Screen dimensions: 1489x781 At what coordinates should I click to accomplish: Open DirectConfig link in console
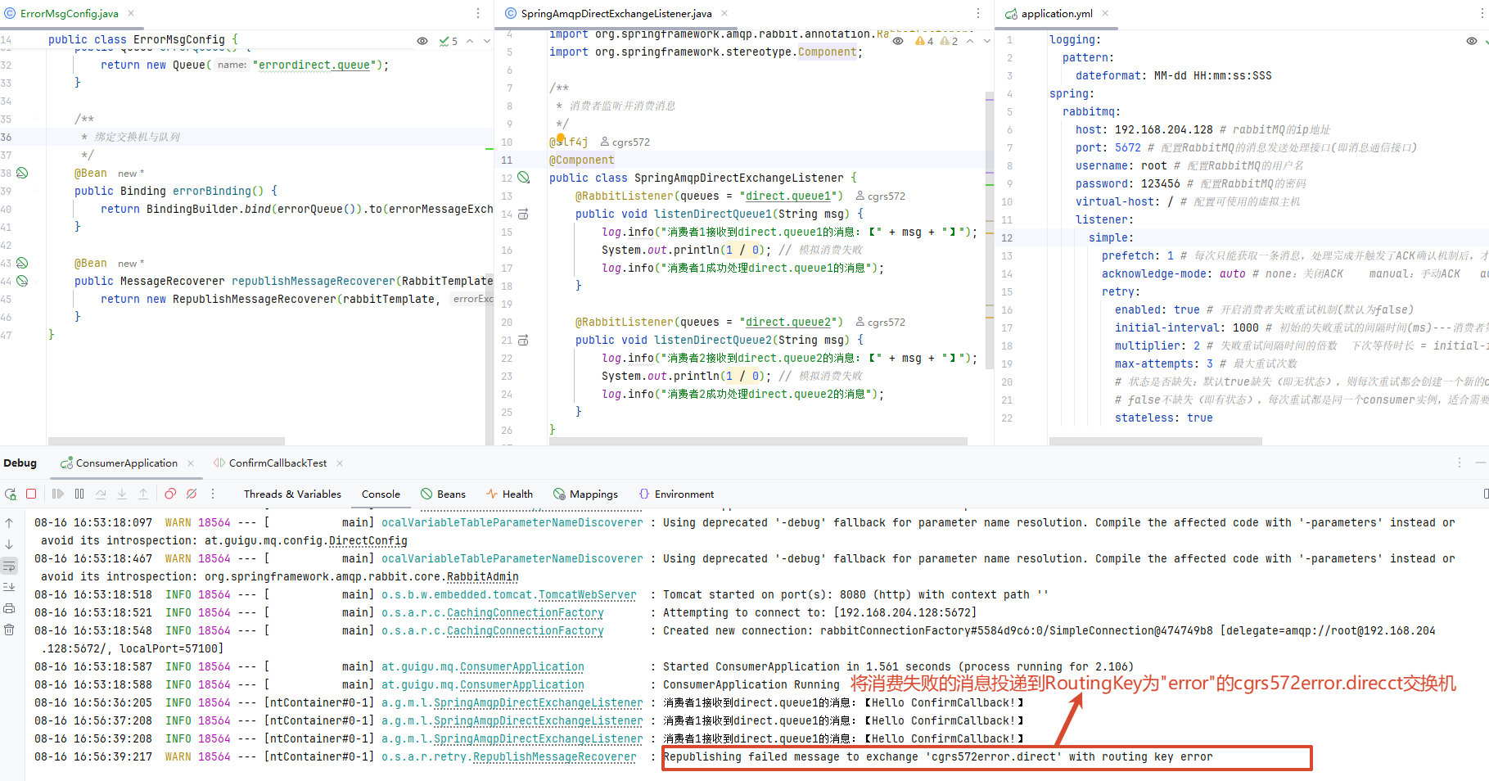[368, 540]
